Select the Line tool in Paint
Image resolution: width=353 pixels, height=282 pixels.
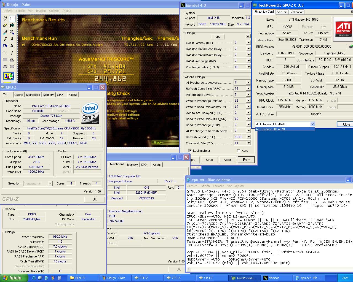pyautogui.click(x=5, y=53)
